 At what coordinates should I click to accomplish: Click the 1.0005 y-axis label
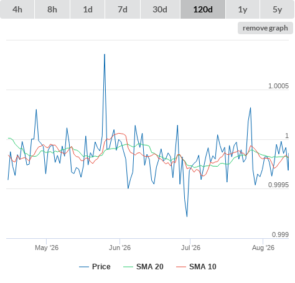point(278,86)
